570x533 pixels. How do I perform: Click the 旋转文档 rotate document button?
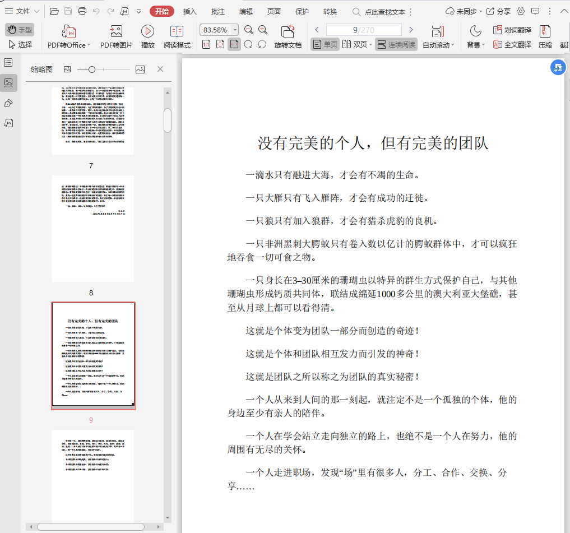pyautogui.click(x=288, y=37)
